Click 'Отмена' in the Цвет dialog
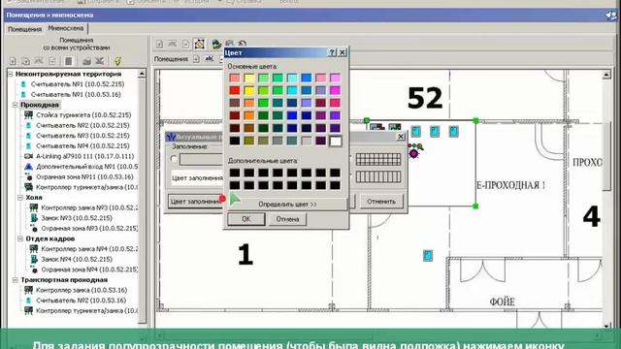 coord(287,219)
